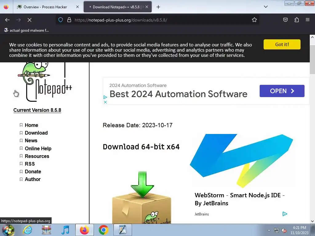Open Windows Start menu orb

click(8, 230)
